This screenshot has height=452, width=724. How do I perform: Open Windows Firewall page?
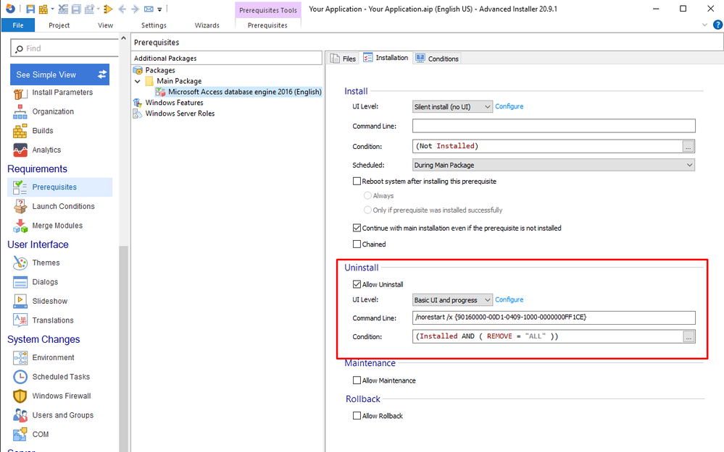pyautogui.click(x=62, y=396)
